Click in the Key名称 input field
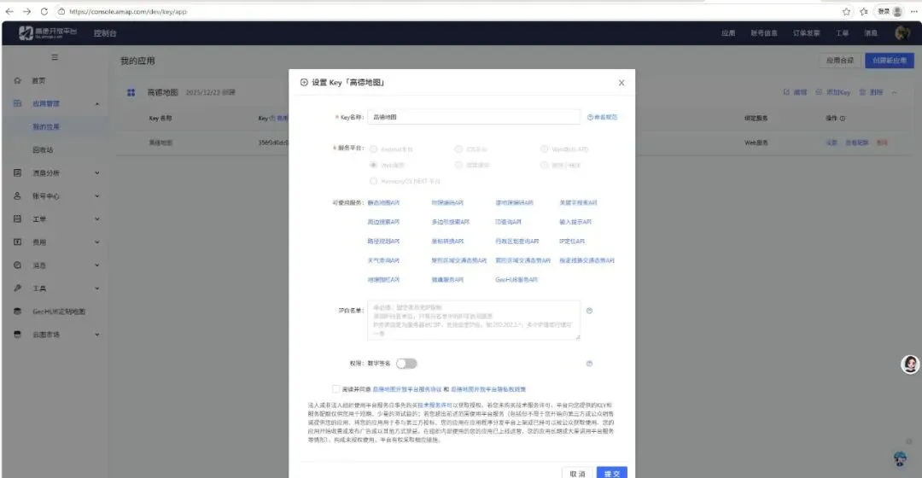This screenshot has height=478, width=922. pyautogui.click(x=474, y=117)
